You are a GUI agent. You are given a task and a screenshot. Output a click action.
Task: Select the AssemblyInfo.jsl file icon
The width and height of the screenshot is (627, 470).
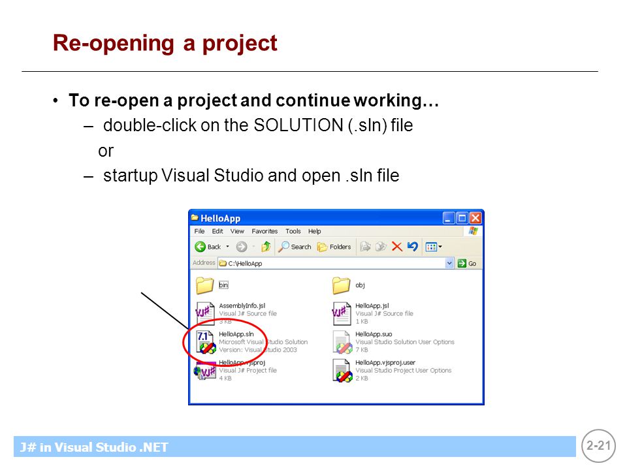pyautogui.click(x=204, y=313)
